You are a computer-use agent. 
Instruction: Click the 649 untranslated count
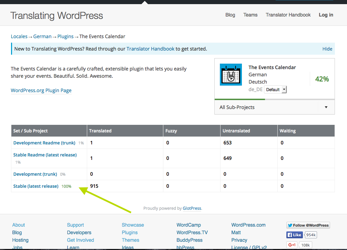click(x=227, y=158)
